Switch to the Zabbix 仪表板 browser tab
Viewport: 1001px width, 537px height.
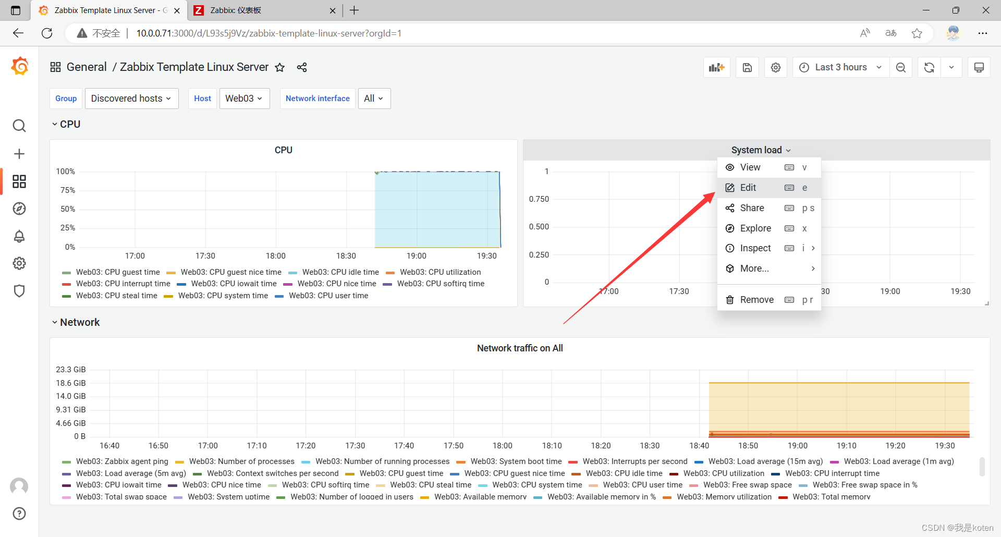pos(264,10)
